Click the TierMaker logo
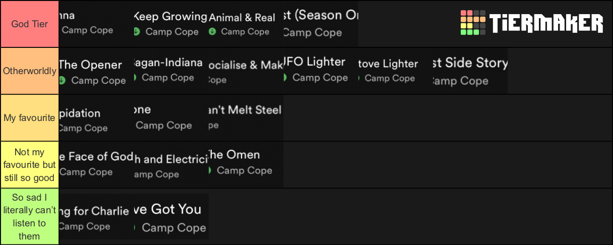The image size is (613, 245). pos(531,23)
